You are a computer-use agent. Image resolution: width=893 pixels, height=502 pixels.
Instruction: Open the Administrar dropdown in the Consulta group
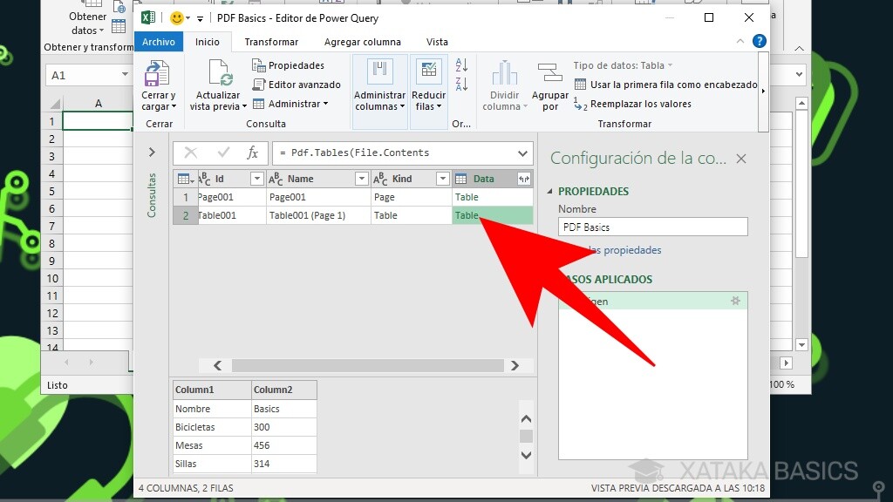point(290,104)
